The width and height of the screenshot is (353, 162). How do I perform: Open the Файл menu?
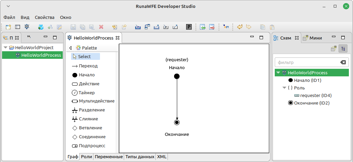pos(9,17)
